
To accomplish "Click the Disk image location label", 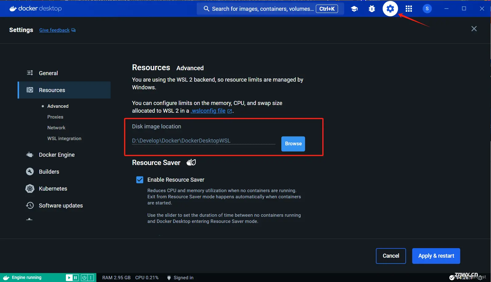I will click(156, 127).
